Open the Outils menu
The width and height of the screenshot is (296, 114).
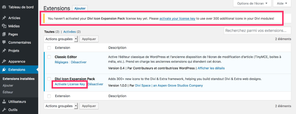click(x=19, y=110)
